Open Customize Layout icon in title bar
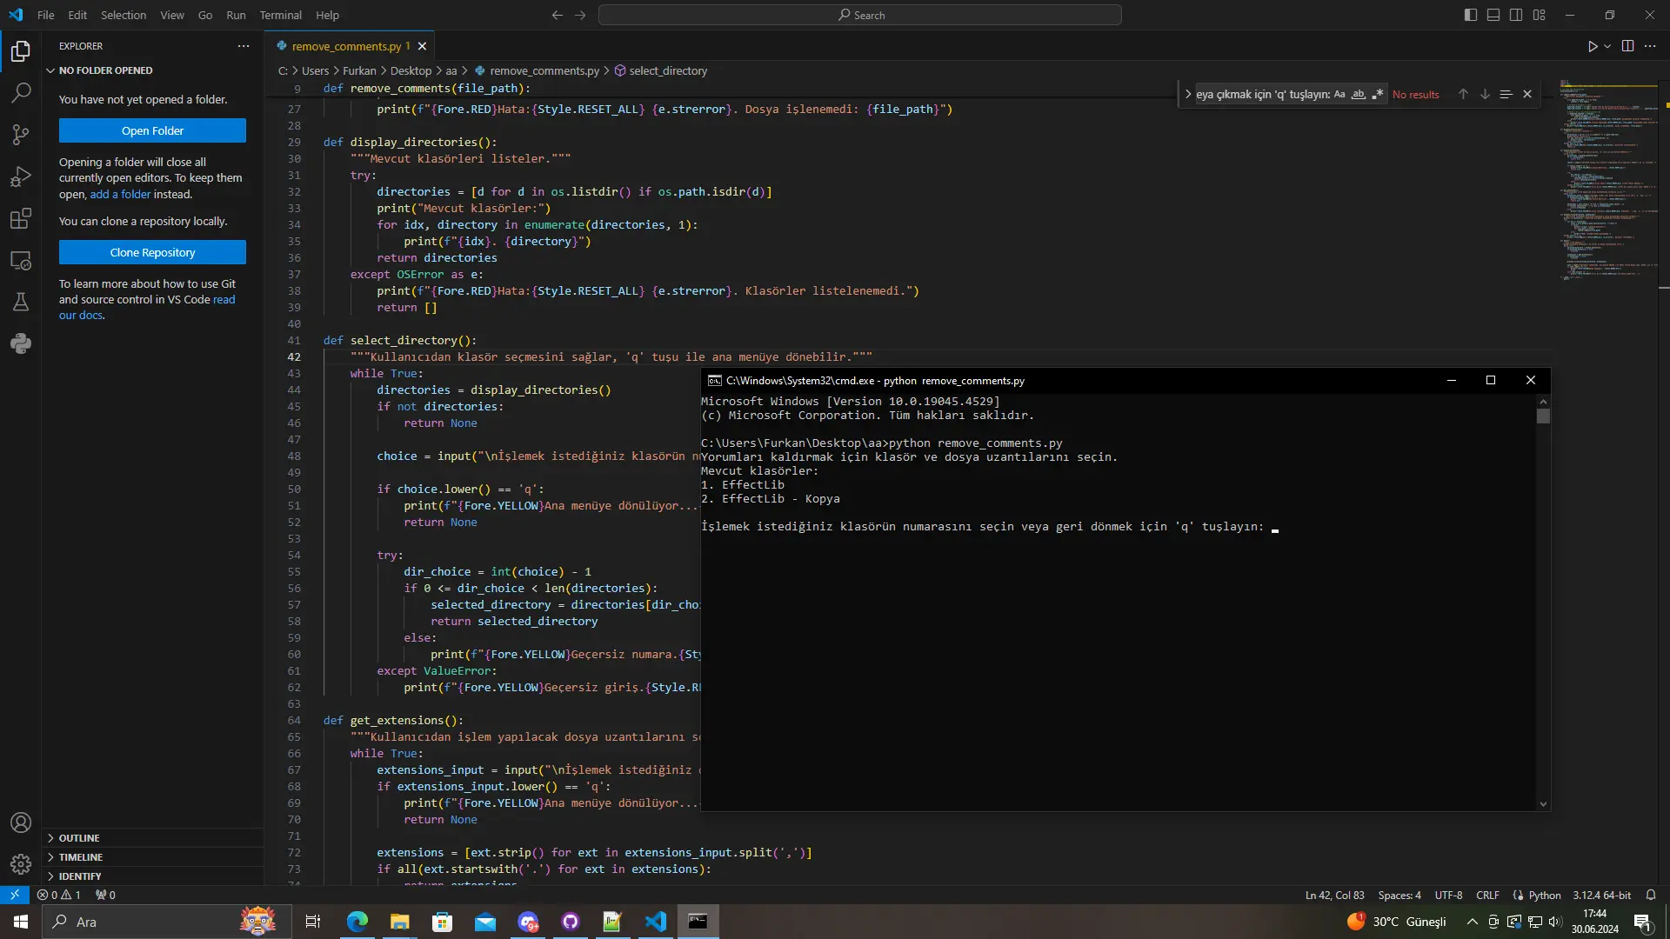The image size is (1670, 939). pos(1540,15)
